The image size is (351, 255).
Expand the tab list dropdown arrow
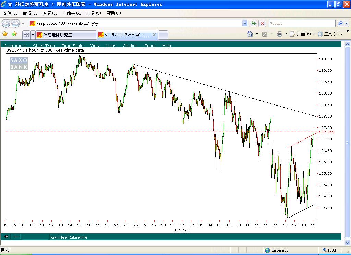(x=33, y=35)
